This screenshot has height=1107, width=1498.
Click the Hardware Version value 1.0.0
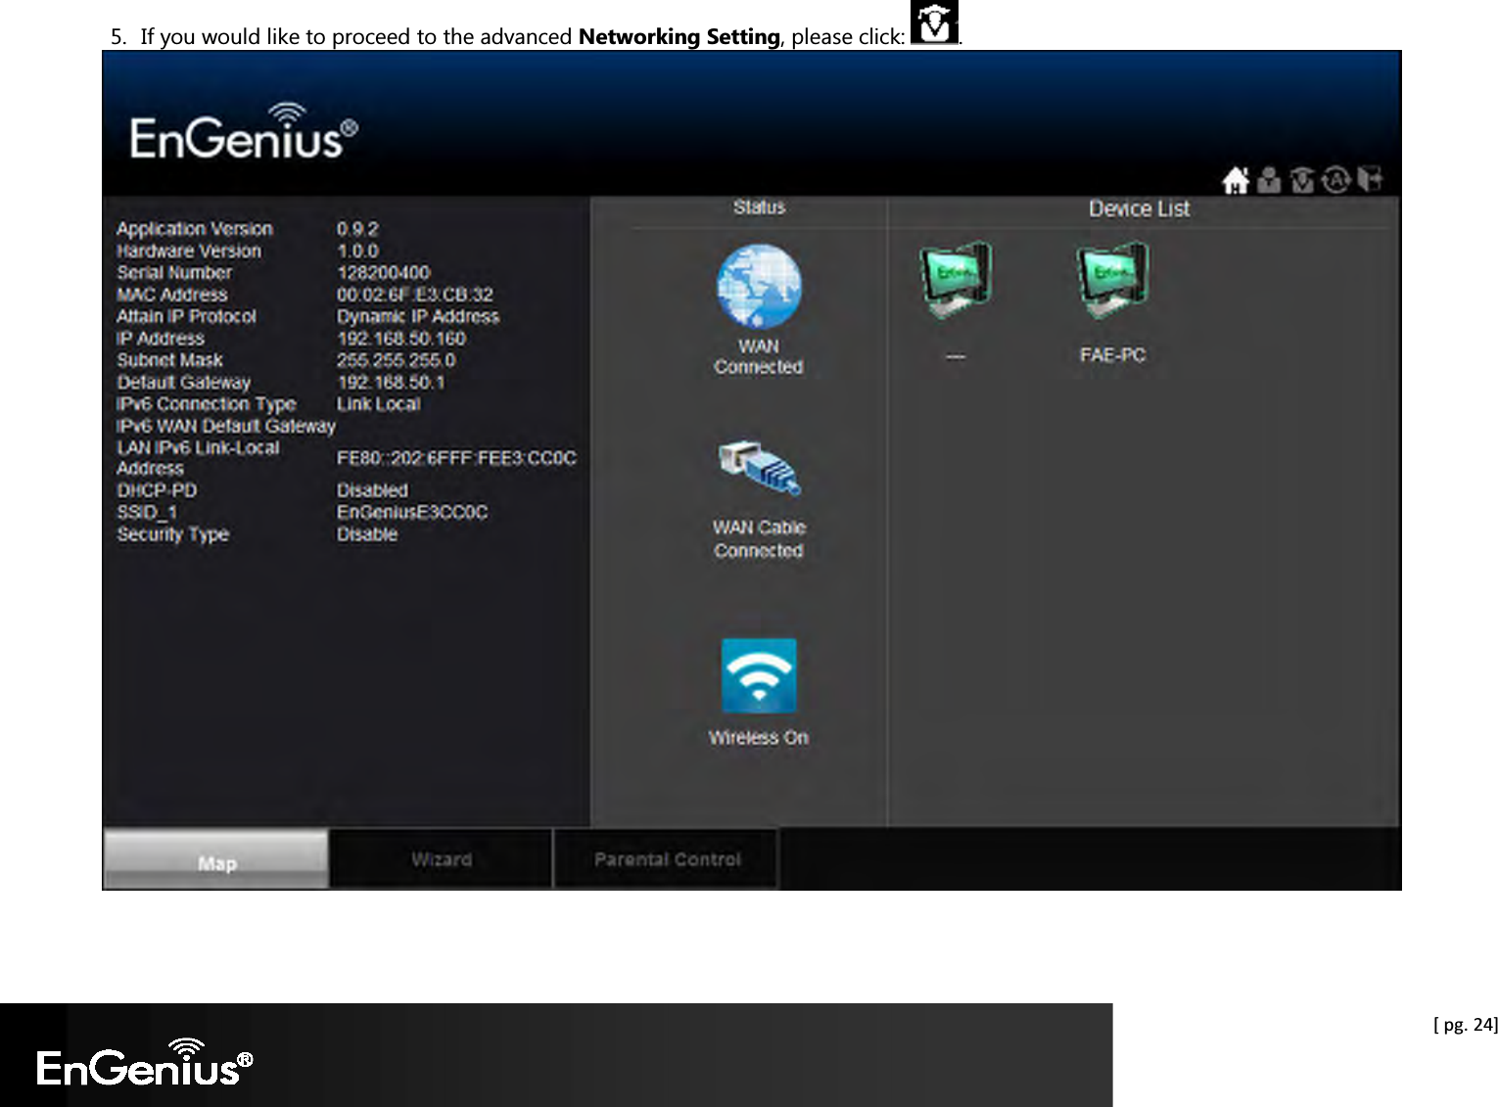[357, 252]
